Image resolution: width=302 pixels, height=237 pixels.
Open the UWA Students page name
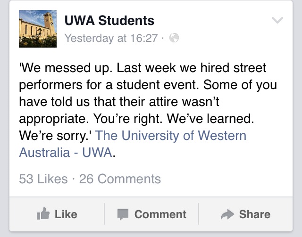tap(109, 21)
